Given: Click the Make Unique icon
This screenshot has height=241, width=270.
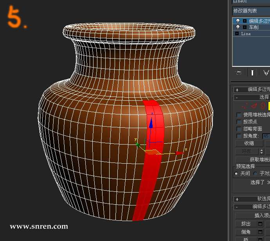Looking at the screenshot, I should point(266,73).
